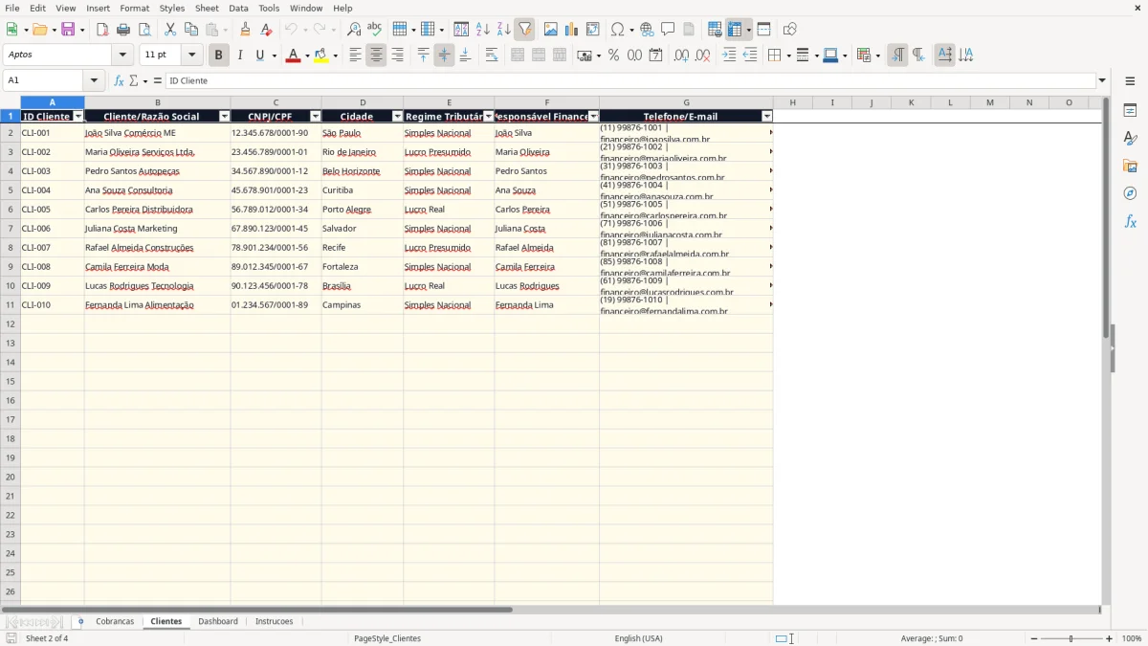This screenshot has width=1148, height=646.
Task: Insert a comment
Action: 668,30
